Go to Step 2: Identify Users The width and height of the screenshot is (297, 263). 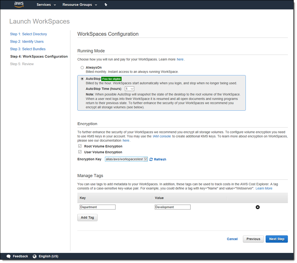[x=27, y=42]
